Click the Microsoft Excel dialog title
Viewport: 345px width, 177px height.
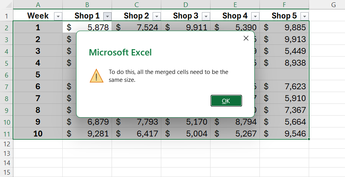120,52
